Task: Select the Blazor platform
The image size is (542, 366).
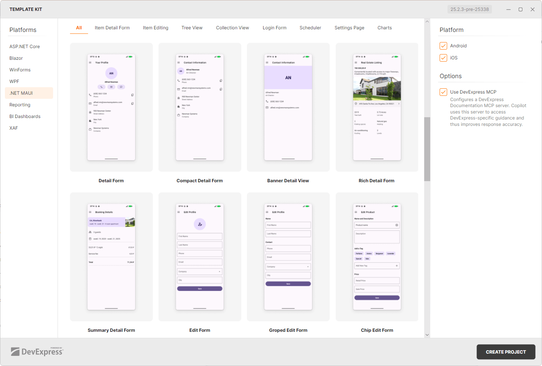Action: point(16,58)
